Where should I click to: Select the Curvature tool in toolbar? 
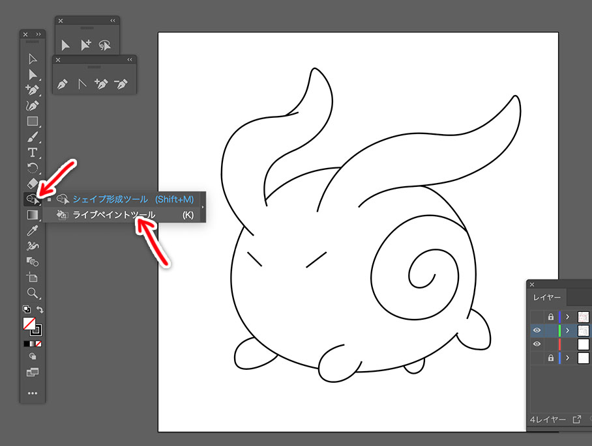[x=33, y=105]
